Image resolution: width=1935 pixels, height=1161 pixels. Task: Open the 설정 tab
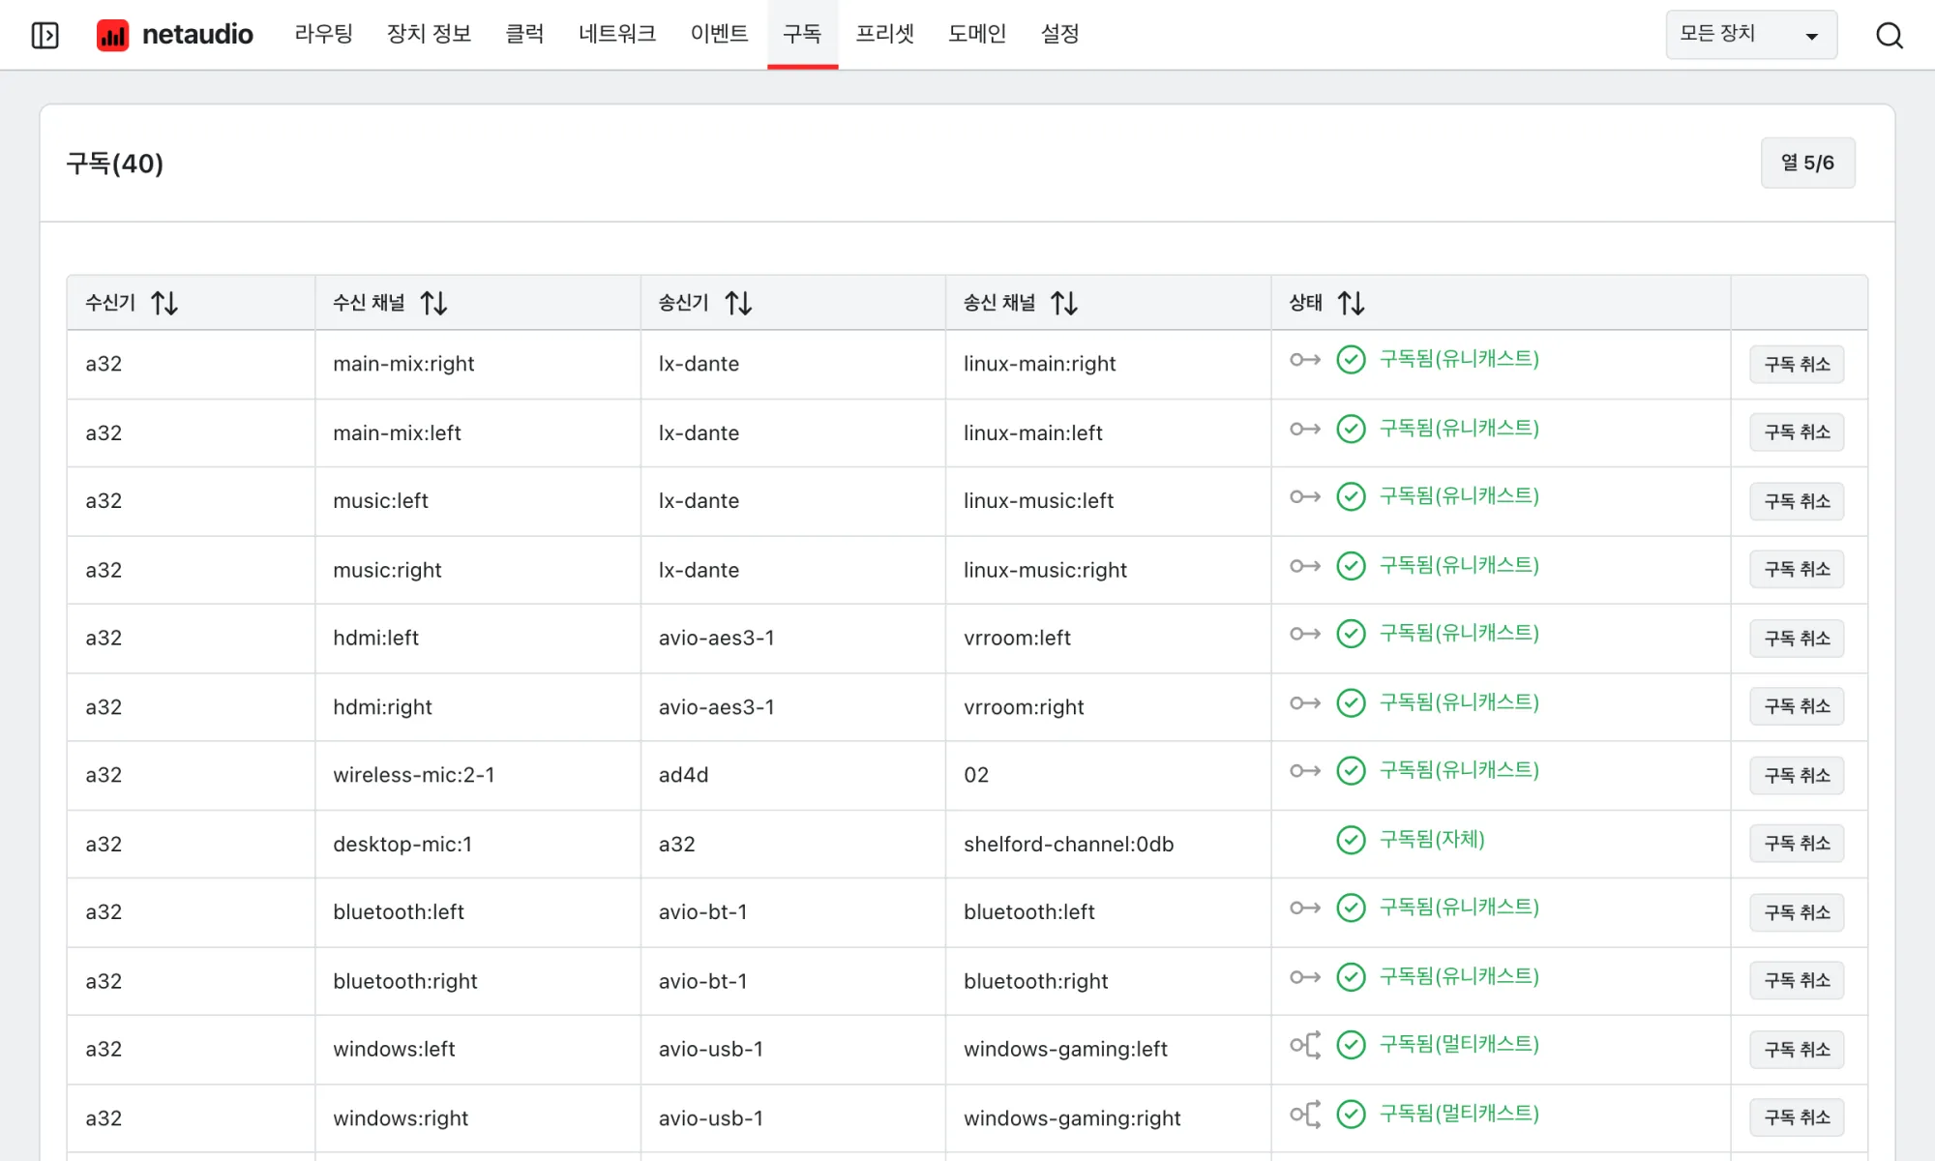pos(1060,35)
